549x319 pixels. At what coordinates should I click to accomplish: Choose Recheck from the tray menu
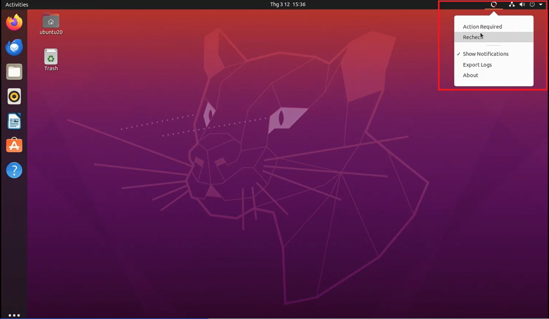[494, 37]
